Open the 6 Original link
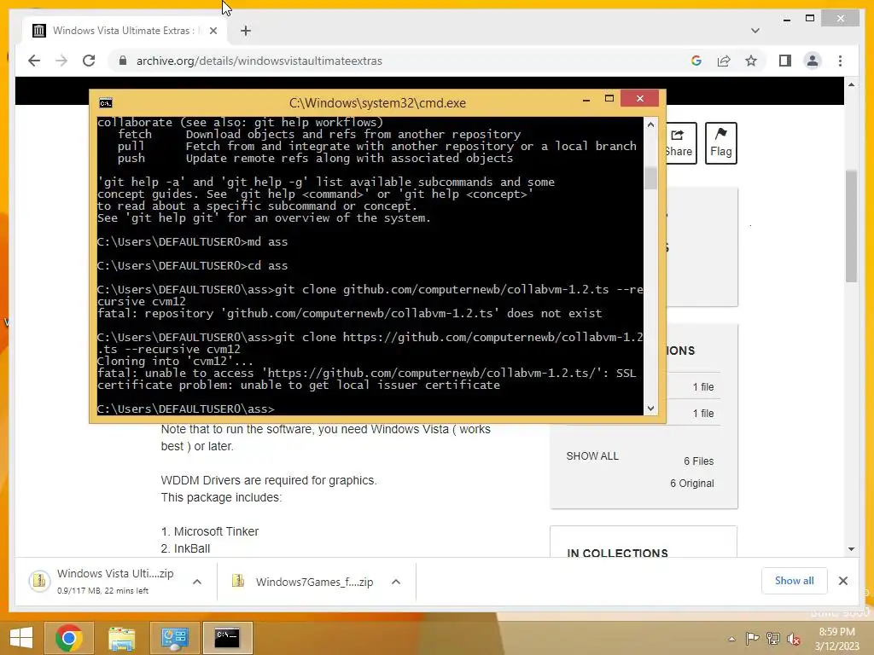874x655 pixels. point(691,484)
